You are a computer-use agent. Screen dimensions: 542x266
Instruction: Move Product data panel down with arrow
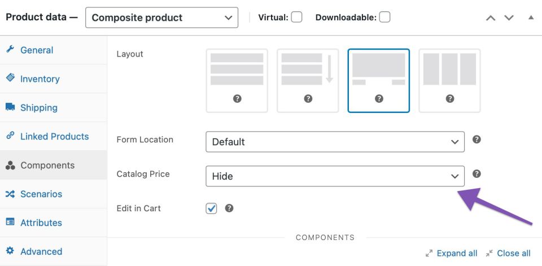pos(509,18)
